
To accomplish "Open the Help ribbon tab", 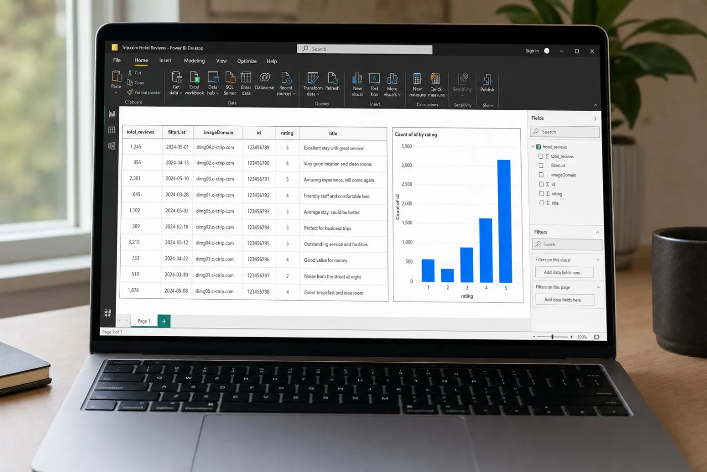I will pos(272,61).
